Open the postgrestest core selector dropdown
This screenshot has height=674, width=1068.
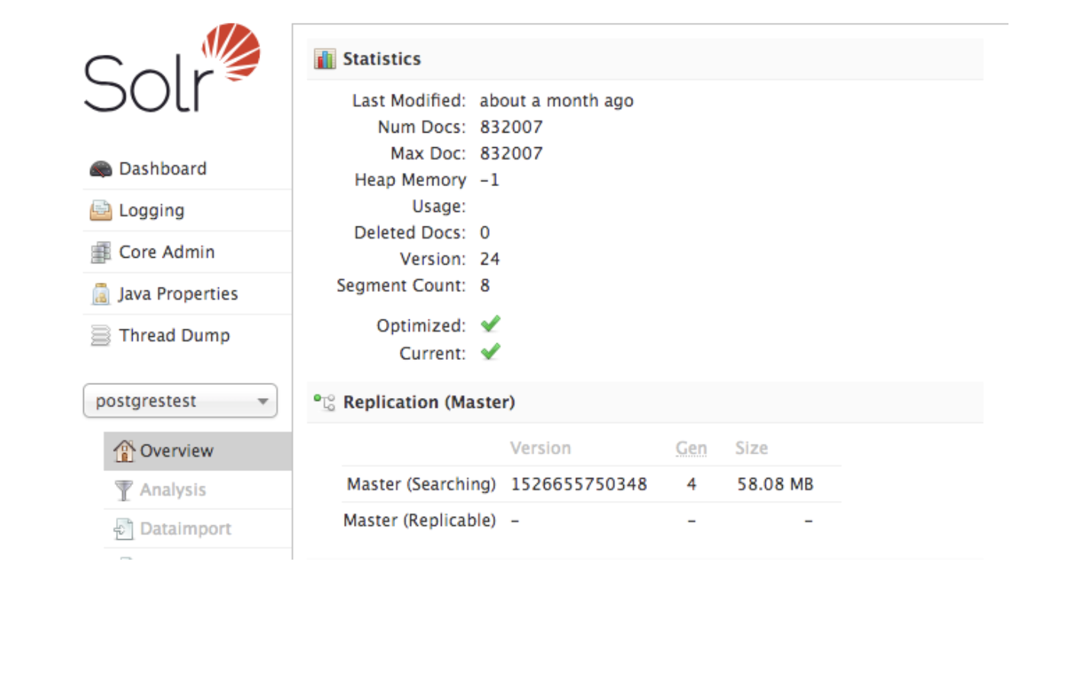tap(179, 400)
